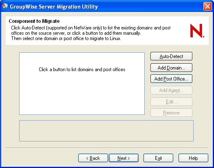Choose Add Post Office button
Screen dimensions: 214x168
coord(171,78)
